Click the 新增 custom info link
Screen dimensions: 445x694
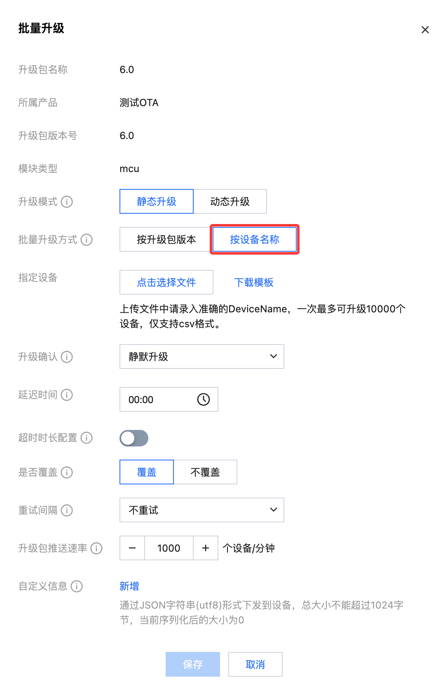[129, 586]
